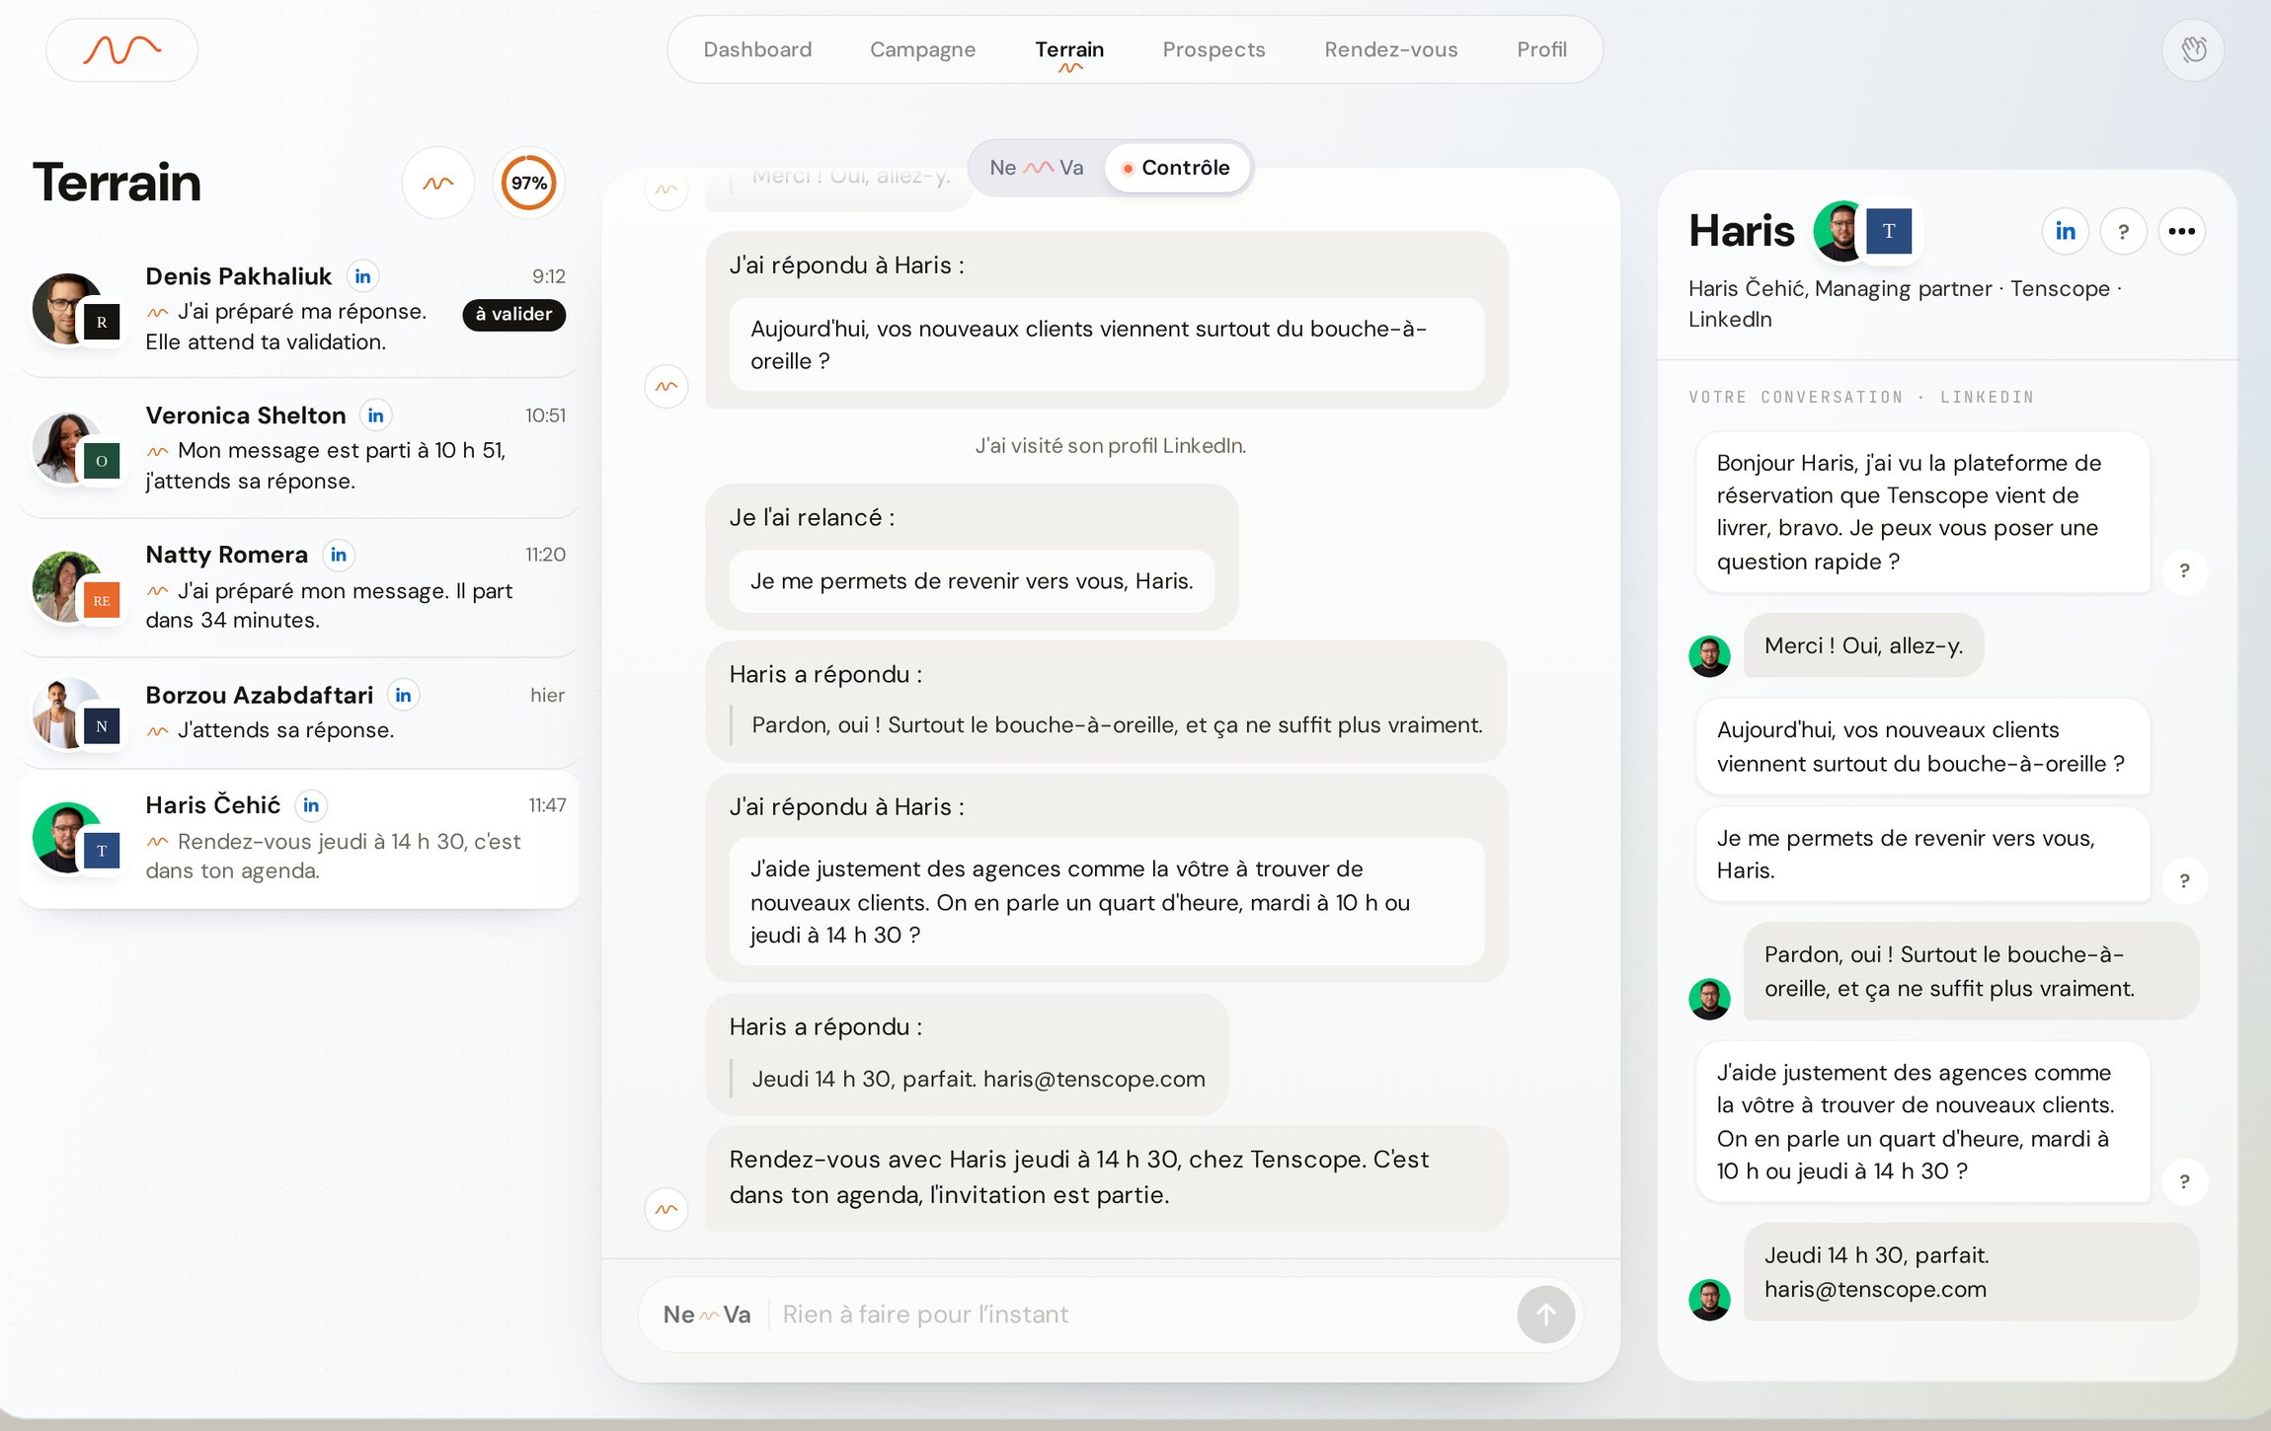
Task: Open the LinkedIn icon next to Haris Čehić in the list
Action: 311,805
